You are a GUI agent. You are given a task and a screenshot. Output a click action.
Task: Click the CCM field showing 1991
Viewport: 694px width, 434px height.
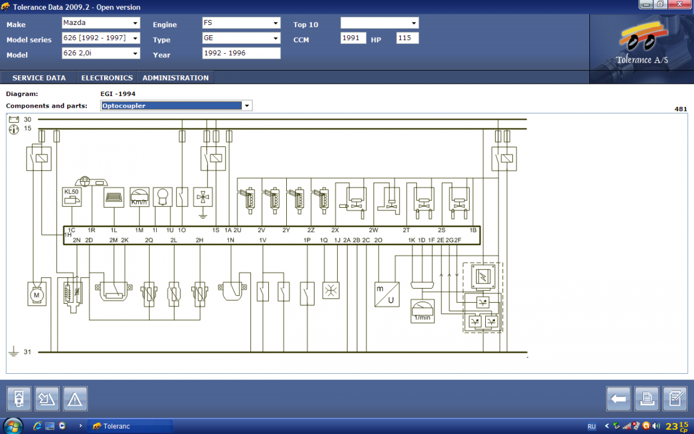(353, 38)
